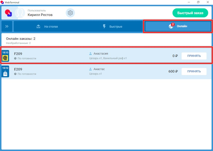This screenshot has width=213, height=151.
Task: Click user name Кирилл Рестов
Action: click(40, 15)
